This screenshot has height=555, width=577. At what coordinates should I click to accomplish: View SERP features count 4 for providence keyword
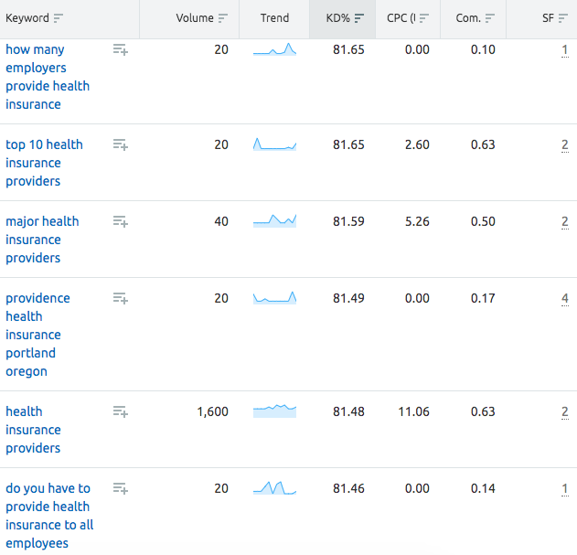565,298
